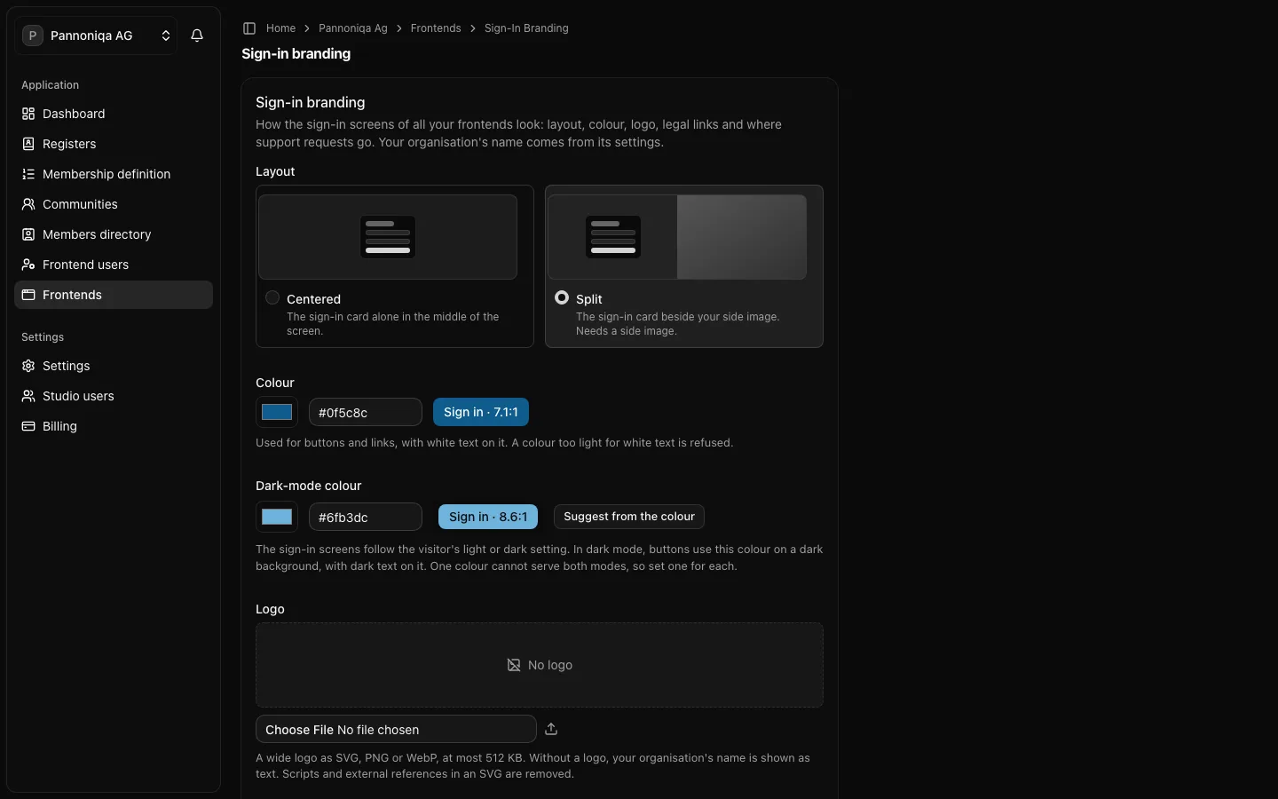Click the Membership definition list icon
The width and height of the screenshot is (1278, 799).
tap(28, 174)
